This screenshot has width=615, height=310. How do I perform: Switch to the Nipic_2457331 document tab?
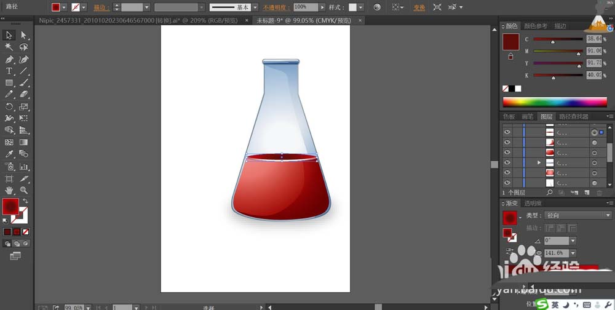138,20
